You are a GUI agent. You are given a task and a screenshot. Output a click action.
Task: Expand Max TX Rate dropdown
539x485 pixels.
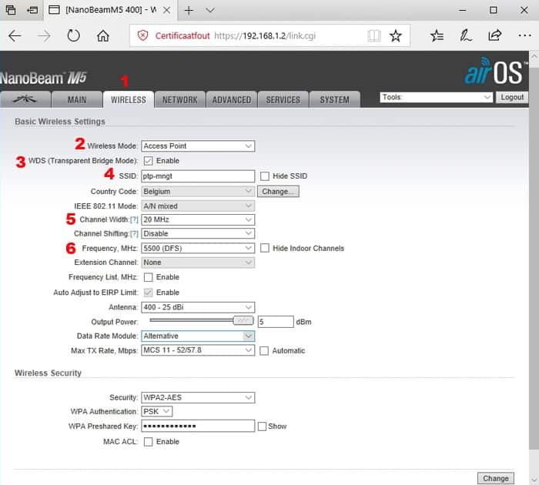click(x=198, y=350)
